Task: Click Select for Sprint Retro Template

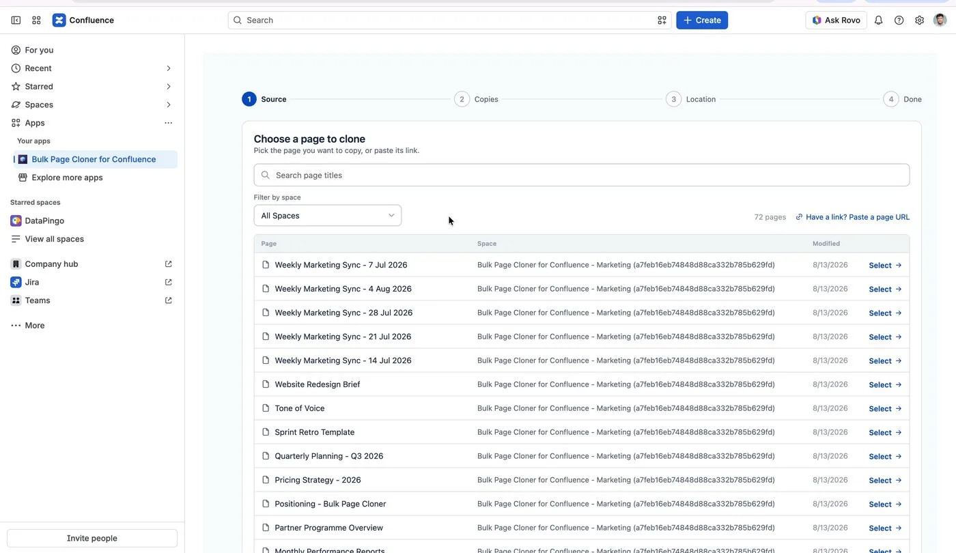Action: point(885,433)
